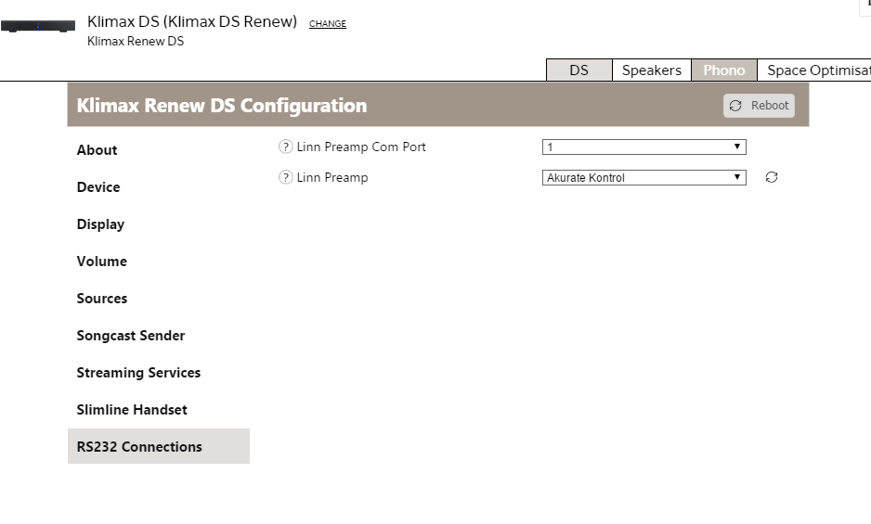This screenshot has height=524, width=871.
Task: Select Streaming Services in sidebar
Action: [x=138, y=373]
